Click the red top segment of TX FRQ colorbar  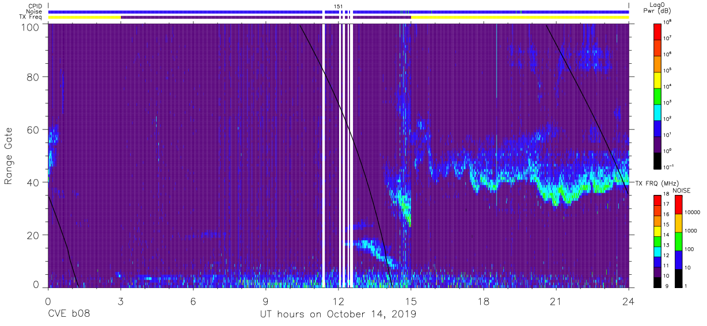pyautogui.click(x=658, y=201)
